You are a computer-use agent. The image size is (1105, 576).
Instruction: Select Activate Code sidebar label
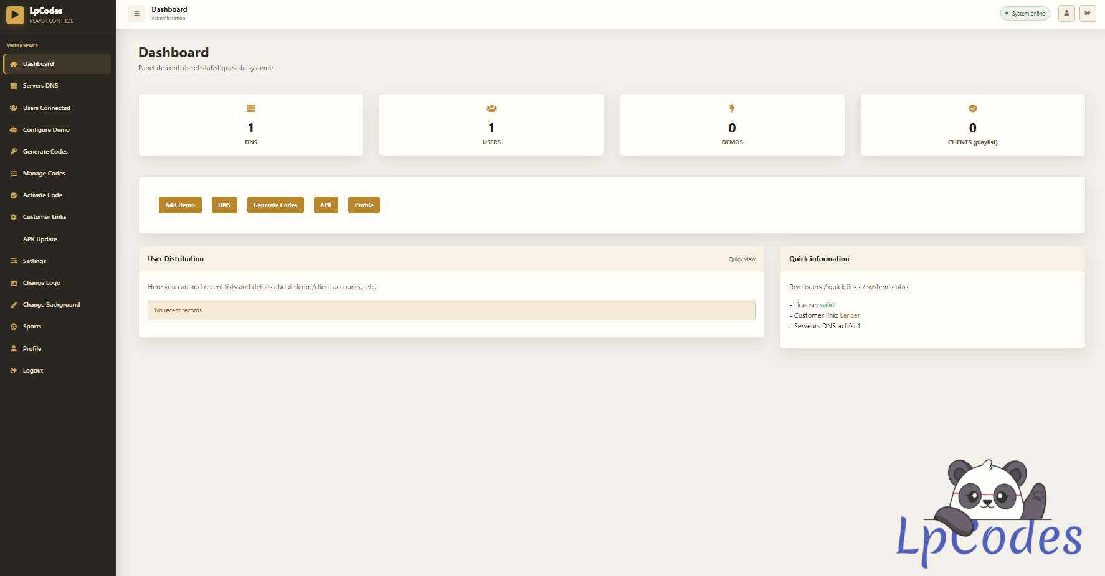[x=42, y=195]
